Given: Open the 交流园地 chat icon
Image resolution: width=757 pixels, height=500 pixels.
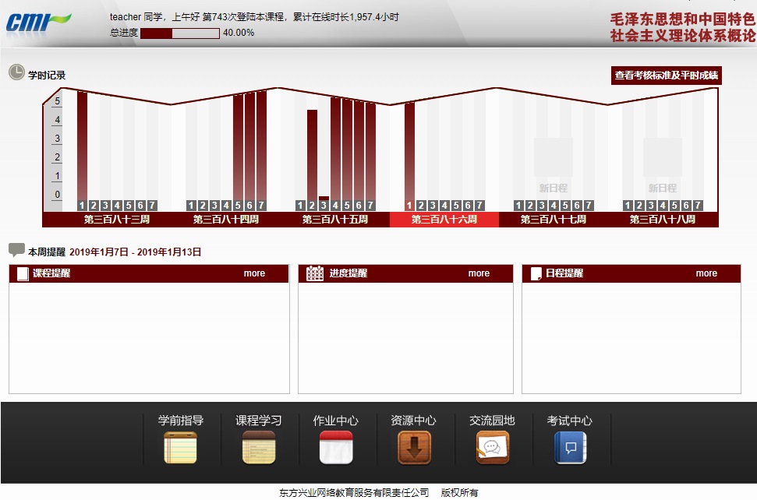Looking at the screenshot, I should (x=492, y=448).
